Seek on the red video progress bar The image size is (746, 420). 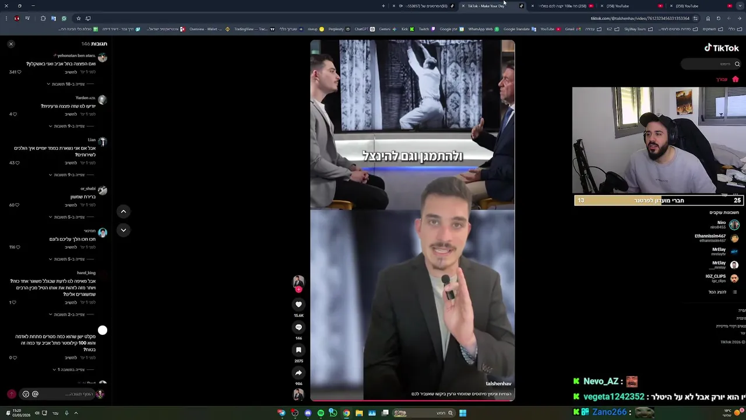click(x=412, y=400)
